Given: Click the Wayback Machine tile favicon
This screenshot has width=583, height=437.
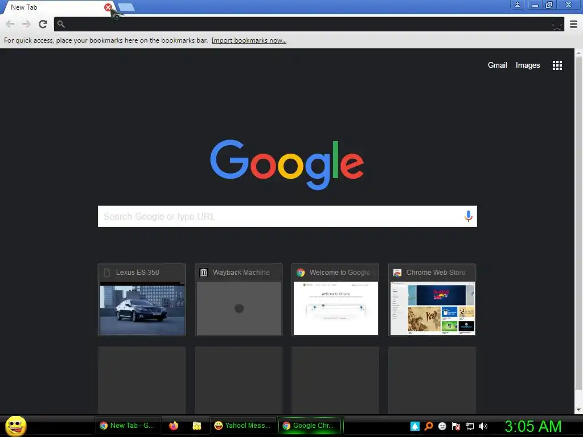Looking at the screenshot, I should 204,273.
